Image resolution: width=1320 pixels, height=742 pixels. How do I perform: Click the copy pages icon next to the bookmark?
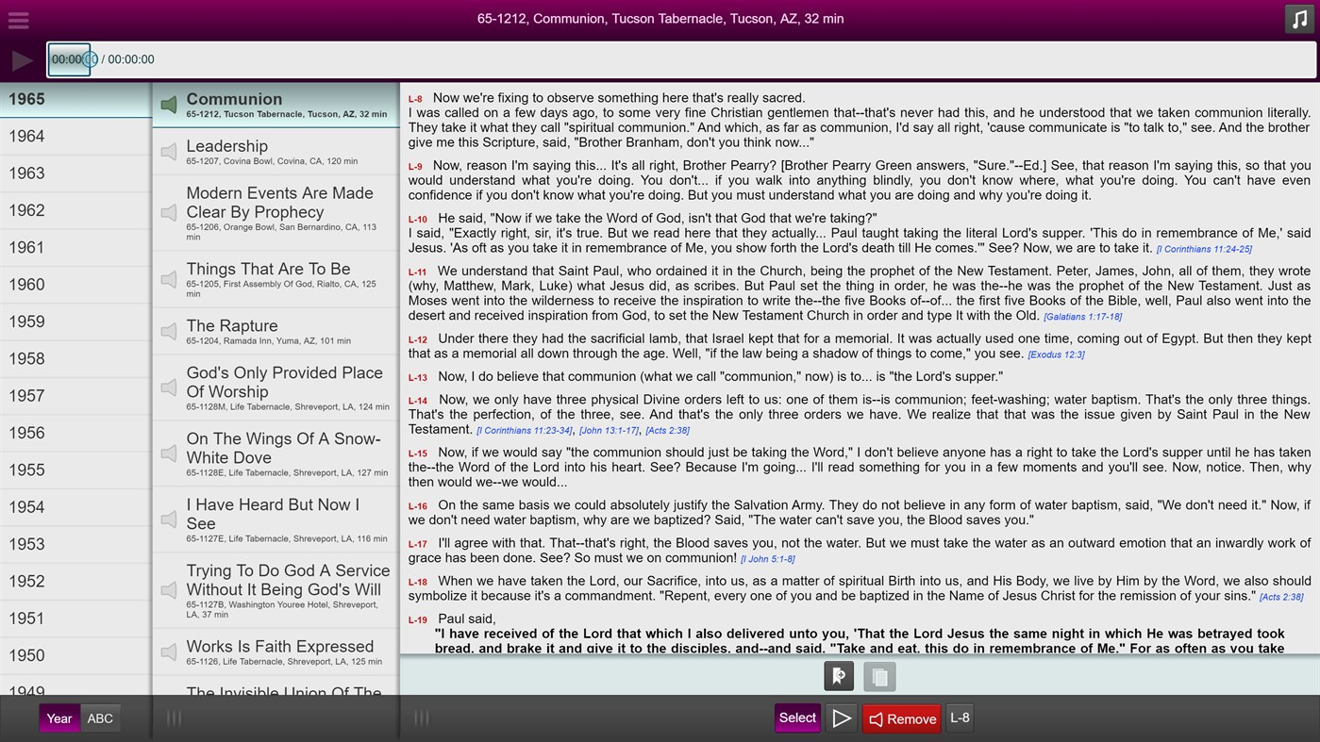(878, 675)
